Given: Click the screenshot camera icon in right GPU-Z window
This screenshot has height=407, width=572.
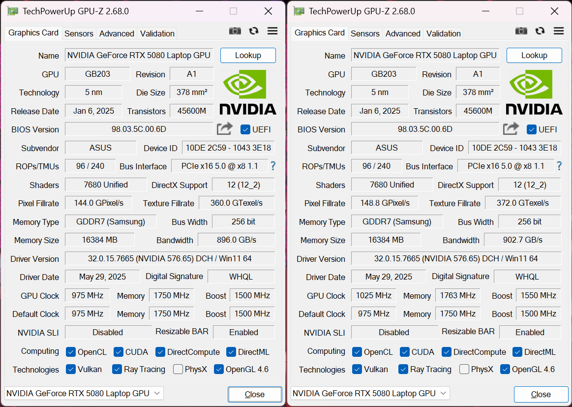Looking at the screenshot, I should [x=521, y=31].
